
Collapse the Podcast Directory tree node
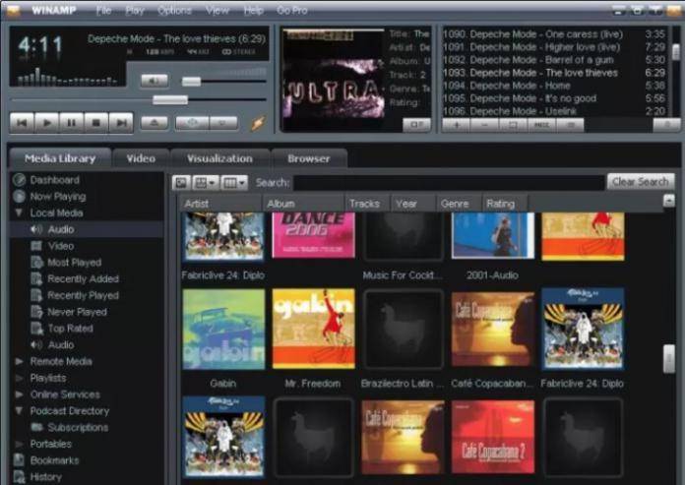(x=20, y=411)
